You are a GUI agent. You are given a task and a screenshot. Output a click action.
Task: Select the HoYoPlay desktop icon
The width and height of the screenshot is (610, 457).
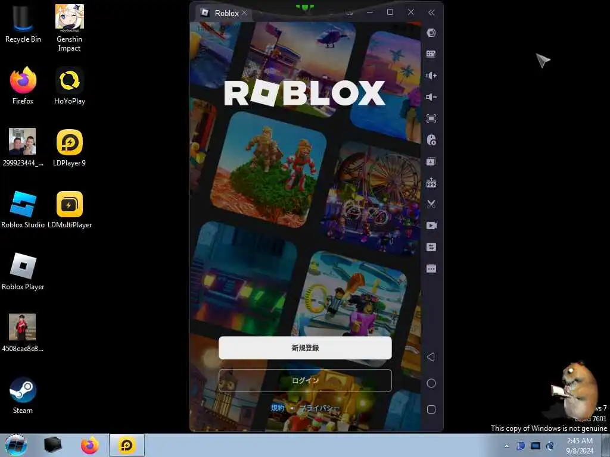coord(69,86)
